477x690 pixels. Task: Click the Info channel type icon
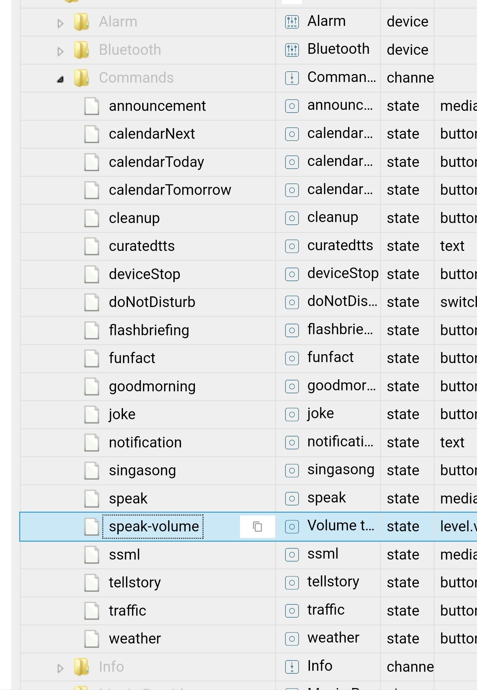pyautogui.click(x=292, y=667)
